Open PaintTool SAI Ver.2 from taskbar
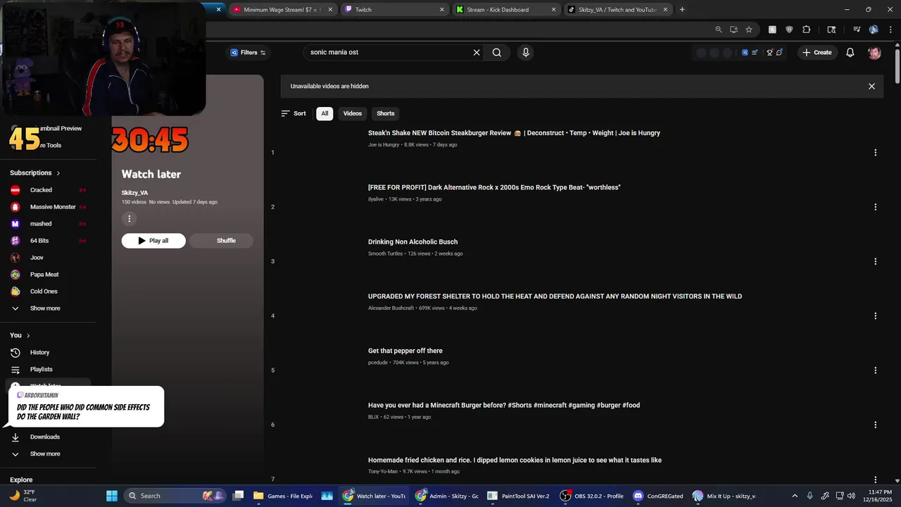Viewport: 901px width, 507px height. click(x=518, y=496)
